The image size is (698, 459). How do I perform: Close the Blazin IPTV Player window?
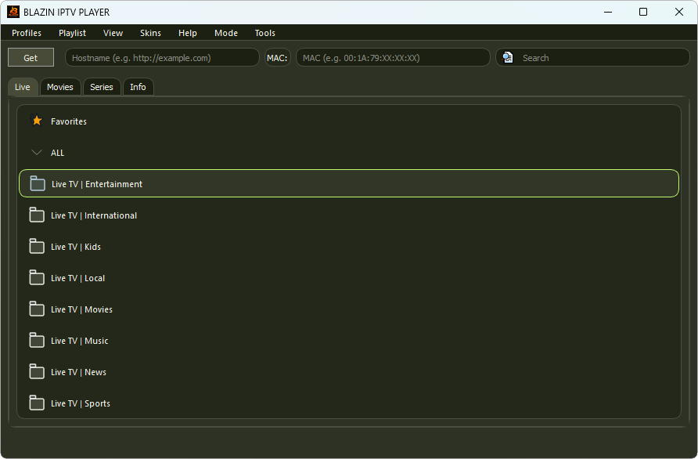(x=679, y=12)
